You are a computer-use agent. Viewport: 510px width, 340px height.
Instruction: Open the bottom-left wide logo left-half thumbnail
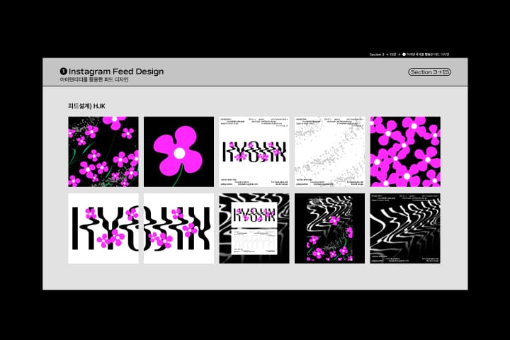point(103,228)
